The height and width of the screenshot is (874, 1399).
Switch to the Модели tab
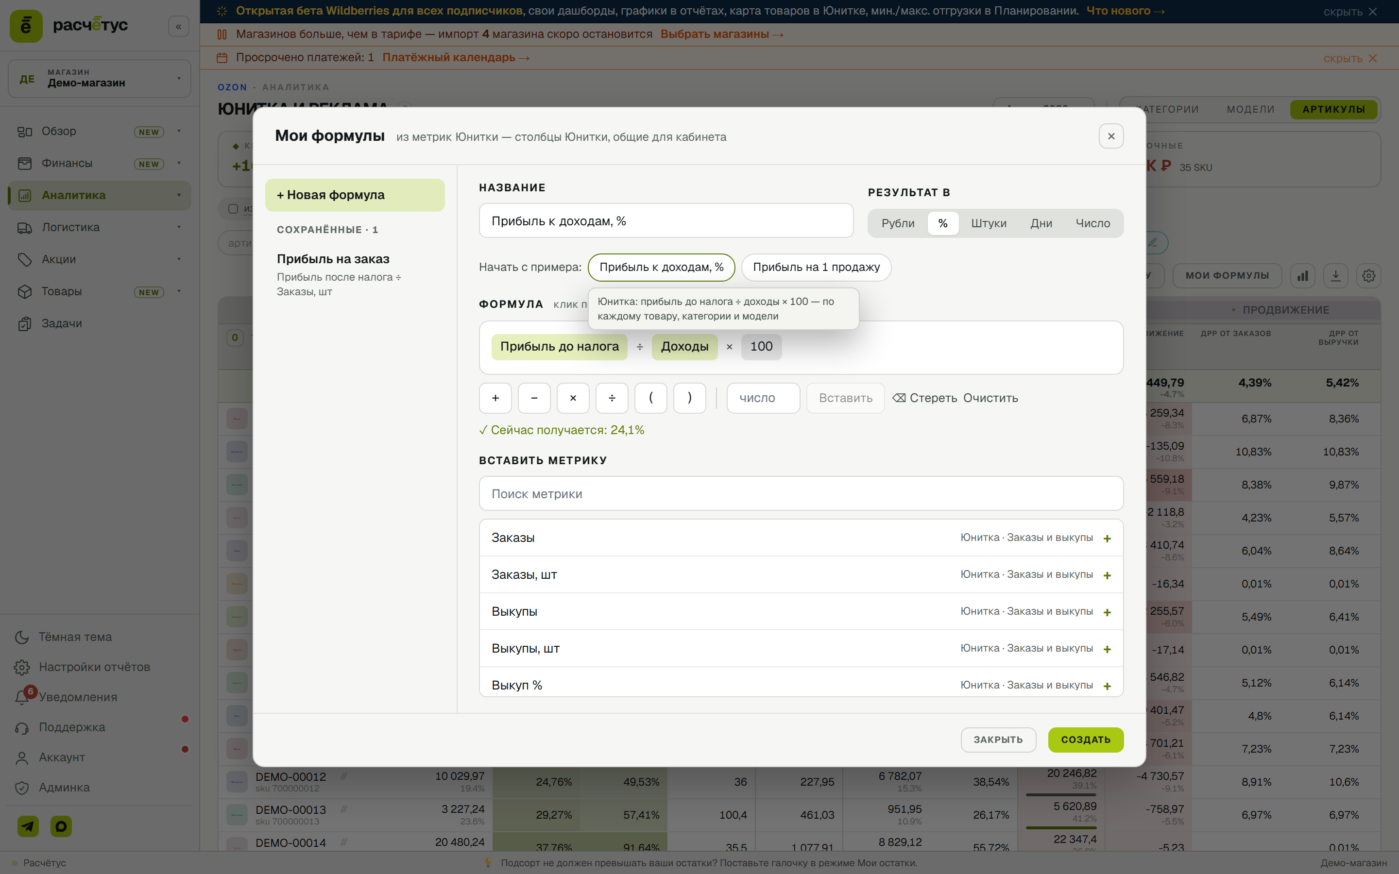click(1250, 109)
